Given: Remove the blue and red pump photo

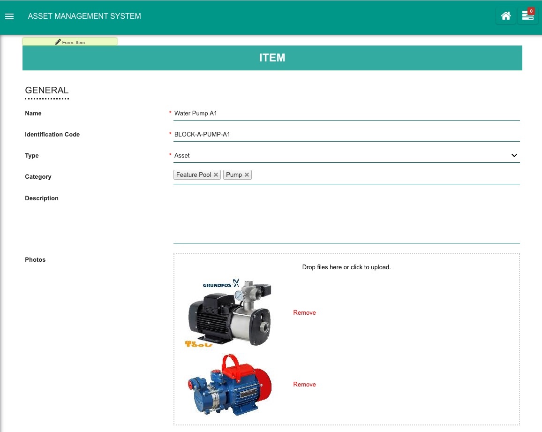Looking at the screenshot, I should pos(304,385).
